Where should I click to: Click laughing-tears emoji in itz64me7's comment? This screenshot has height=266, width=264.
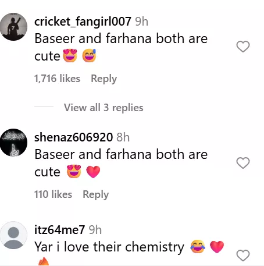[198, 247]
